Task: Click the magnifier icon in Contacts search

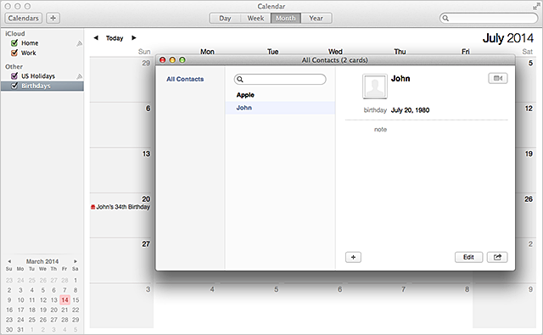Action: pos(240,79)
